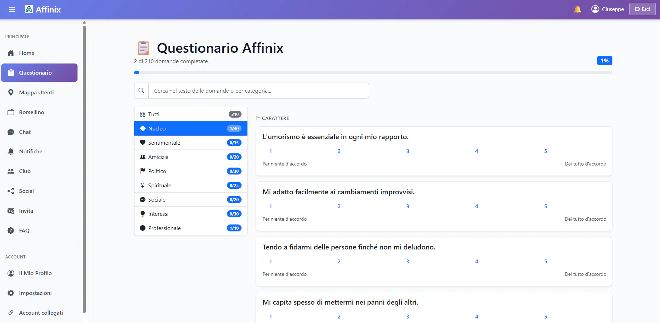Open the notification bell icon

tap(577, 9)
